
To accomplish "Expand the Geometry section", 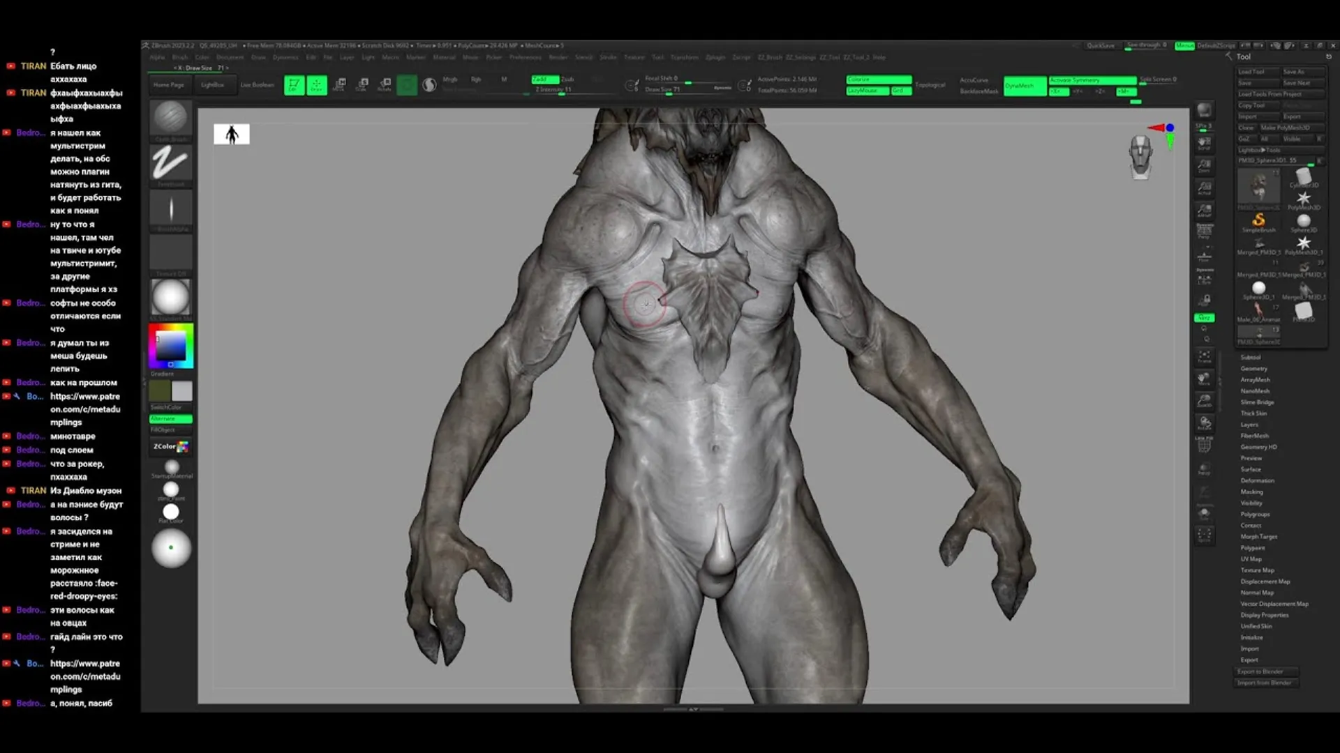I will pyautogui.click(x=1253, y=368).
